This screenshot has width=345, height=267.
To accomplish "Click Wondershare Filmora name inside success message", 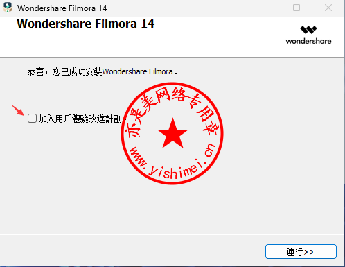I will (137, 71).
